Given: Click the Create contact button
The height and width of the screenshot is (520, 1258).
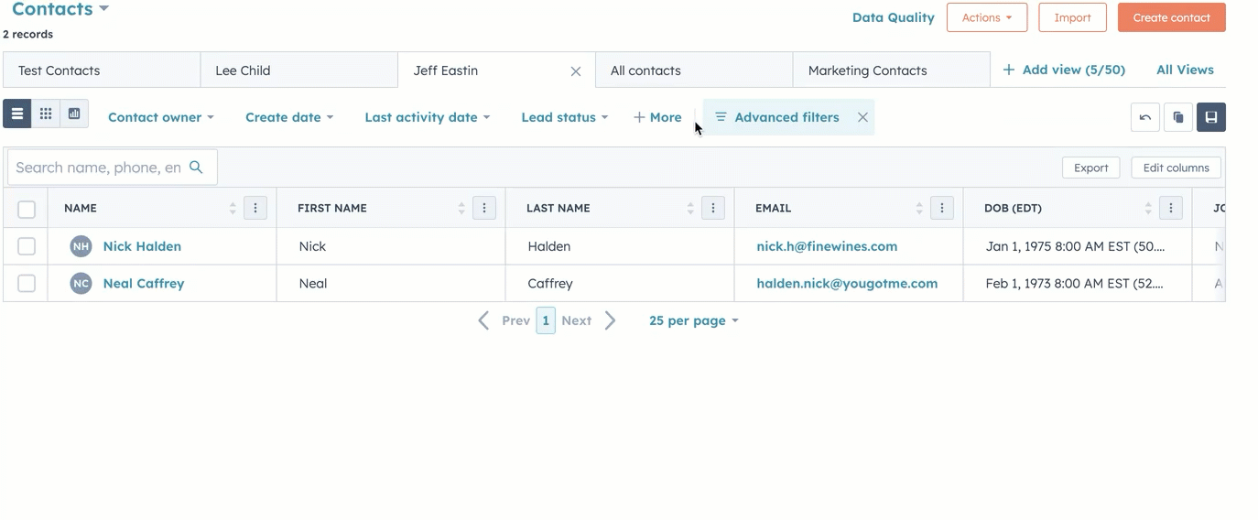Looking at the screenshot, I should click(x=1171, y=17).
